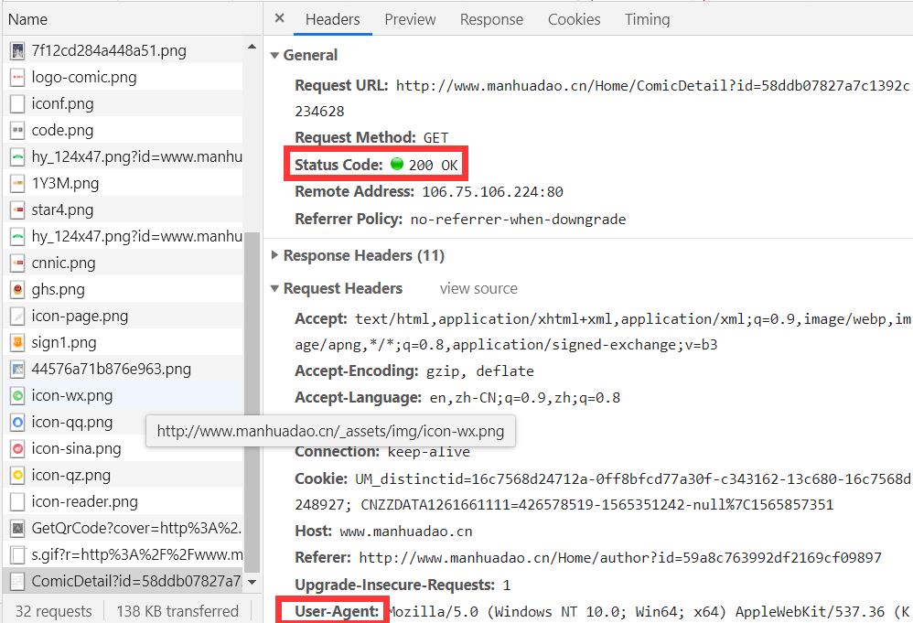Screen dimensions: 913x623
Task: Open the Cookies tab
Action: (x=575, y=19)
